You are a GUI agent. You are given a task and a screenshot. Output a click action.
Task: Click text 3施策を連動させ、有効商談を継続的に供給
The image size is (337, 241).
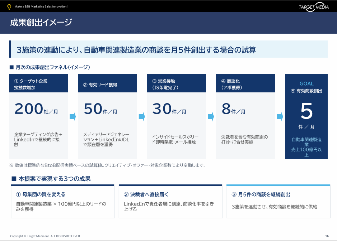[275, 207]
